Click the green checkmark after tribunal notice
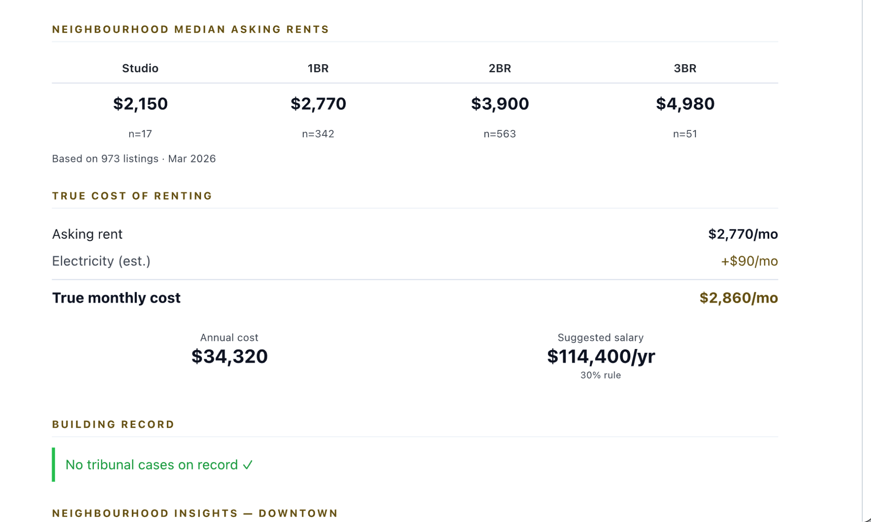 point(248,464)
